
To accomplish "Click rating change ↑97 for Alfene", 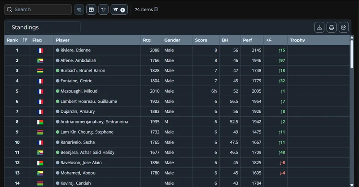I will [x=282, y=60].
